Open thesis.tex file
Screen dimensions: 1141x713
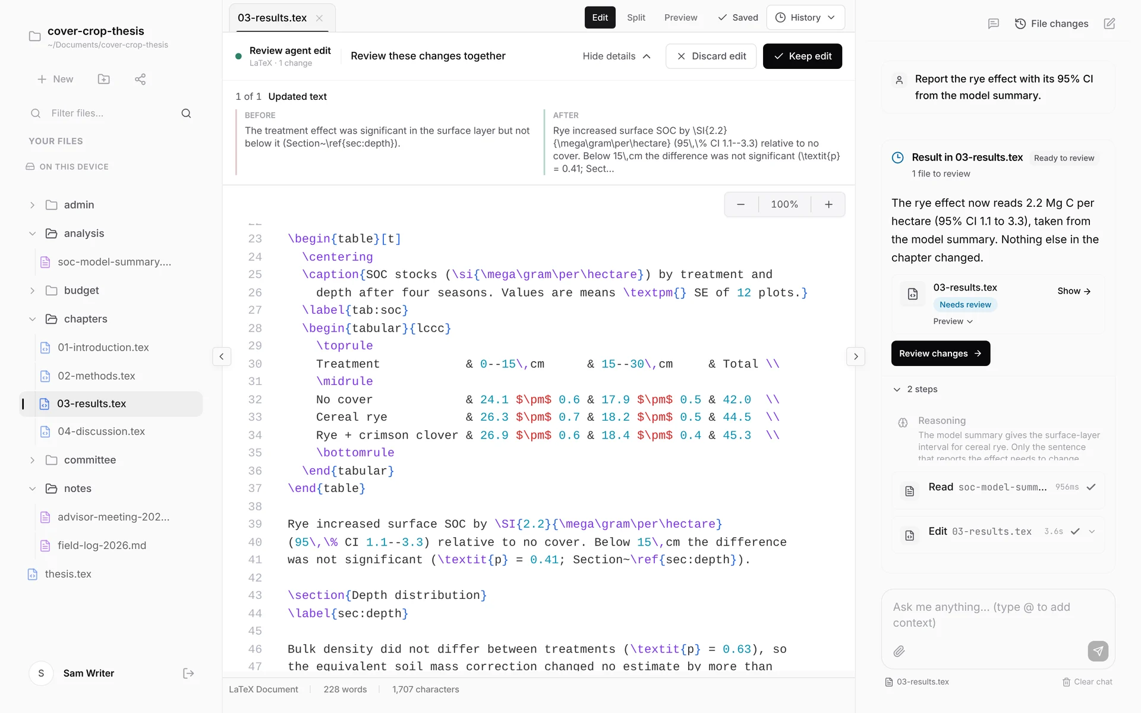(x=111, y=574)
